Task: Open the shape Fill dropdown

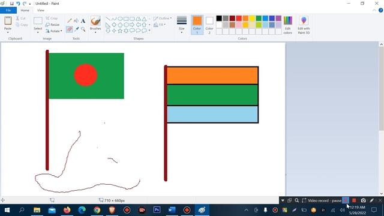Action: pyautogui.click(x=160, y=25)
